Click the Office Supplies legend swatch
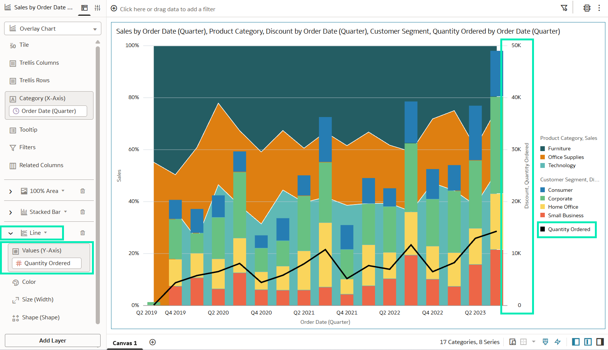This screenshot has height=350, width=608. click(x=543, y=157)
